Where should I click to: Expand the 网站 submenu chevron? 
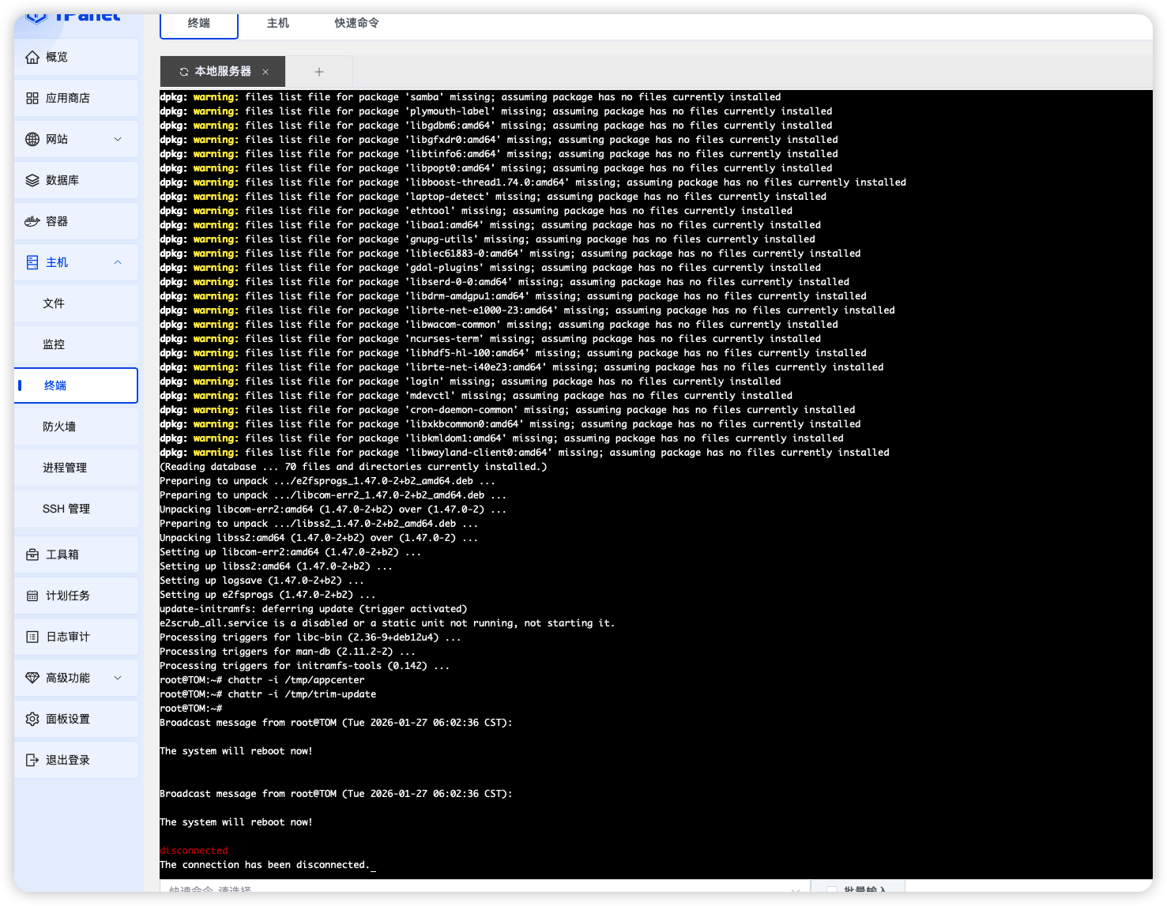click(x=118, y=139)
